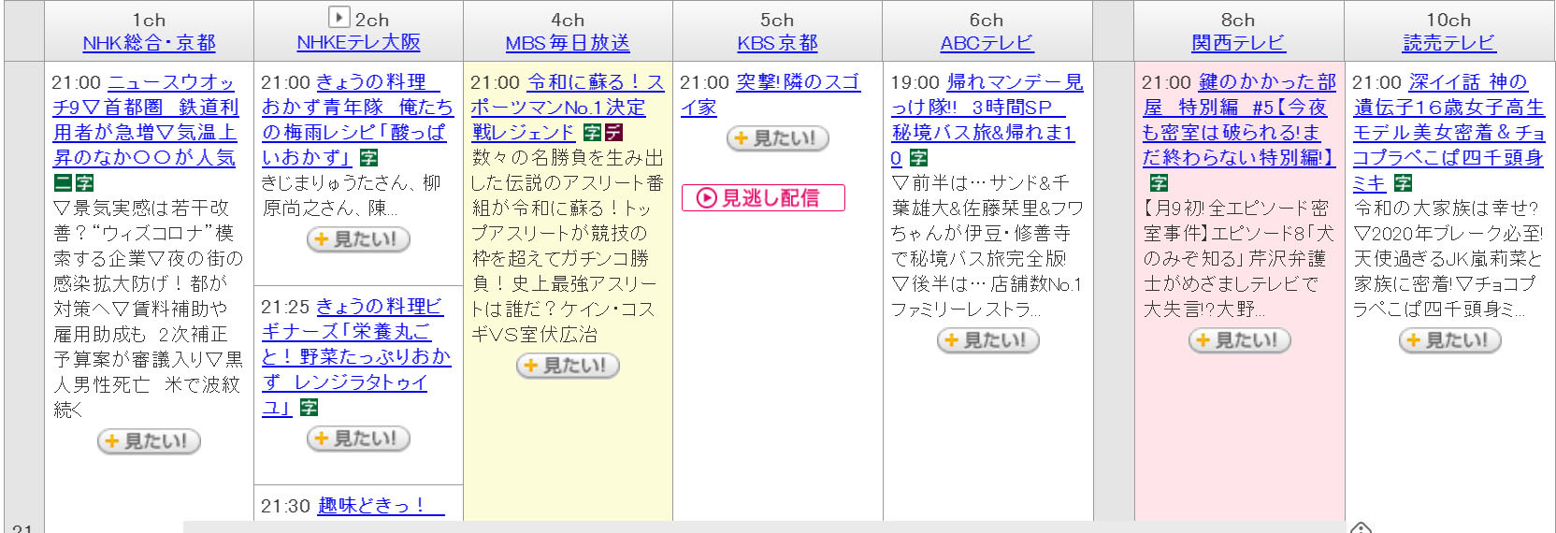Click the 字 icon after きょうの料理ビギナーズ

coord(310,408)
